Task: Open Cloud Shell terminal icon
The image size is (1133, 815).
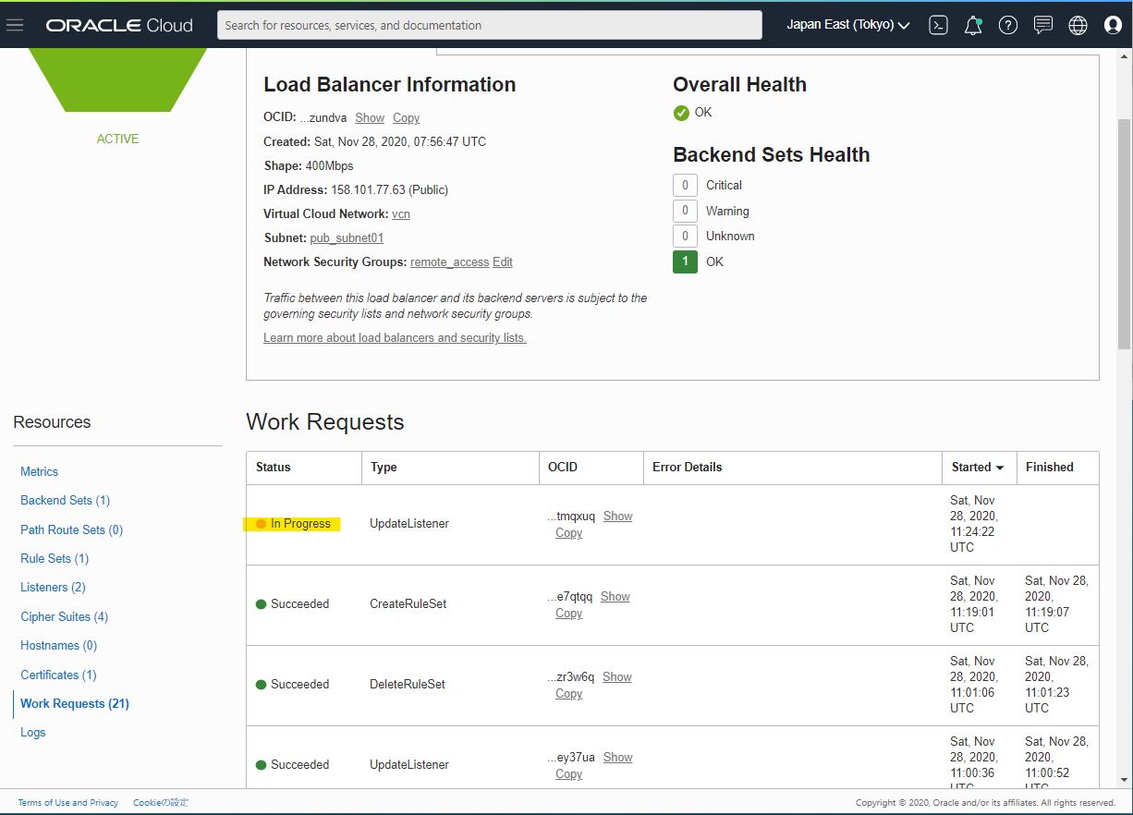Action: pos(938,25)
